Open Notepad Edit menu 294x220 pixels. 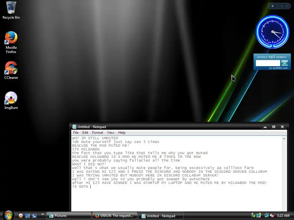[85, 132]
